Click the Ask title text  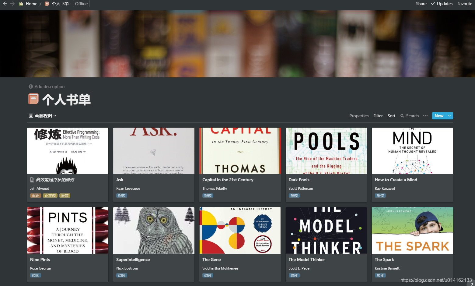coord(120,180)
